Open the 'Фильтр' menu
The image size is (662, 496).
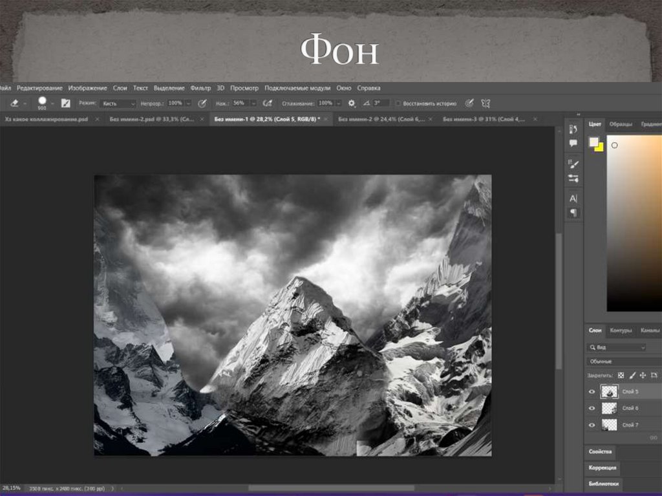point(200,88)
